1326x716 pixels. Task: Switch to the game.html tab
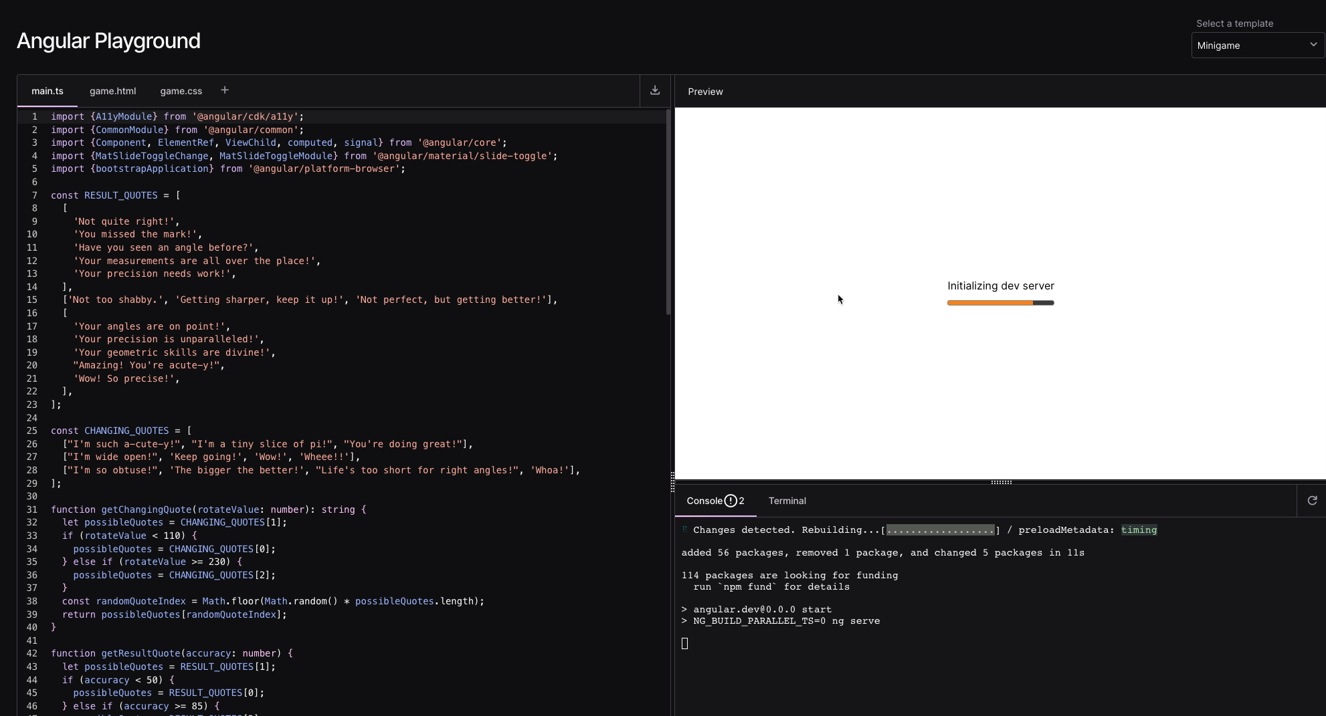(112, 91)
